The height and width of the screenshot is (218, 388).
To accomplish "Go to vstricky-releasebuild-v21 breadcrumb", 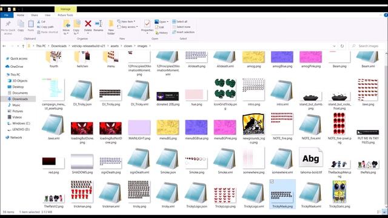I will click(89, 46).
